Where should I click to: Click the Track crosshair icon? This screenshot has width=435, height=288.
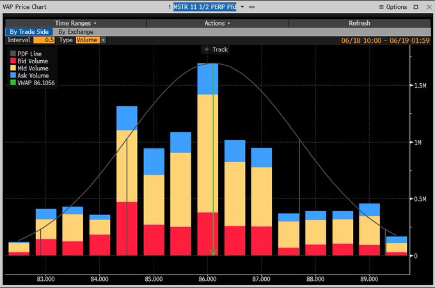(207, 50)
